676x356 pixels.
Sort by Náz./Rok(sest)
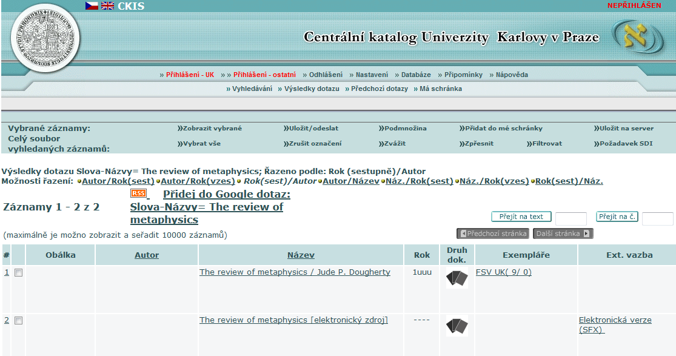coord(420,181)
